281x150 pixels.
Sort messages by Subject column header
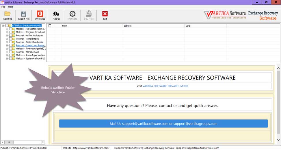(154, 26)
